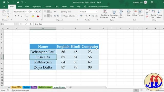Open the font size 20 dropdown
Image resolution: width=164 pixels, height=92 pixels.
[x=34, y=12]
